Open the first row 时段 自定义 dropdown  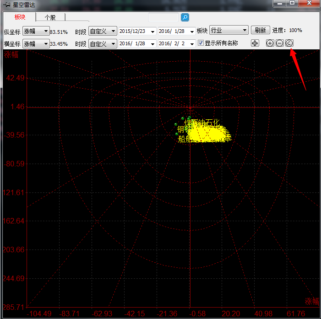(x=103, y=31)
